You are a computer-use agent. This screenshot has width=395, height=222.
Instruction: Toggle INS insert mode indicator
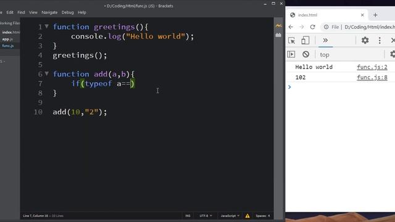tap(188, 216)
